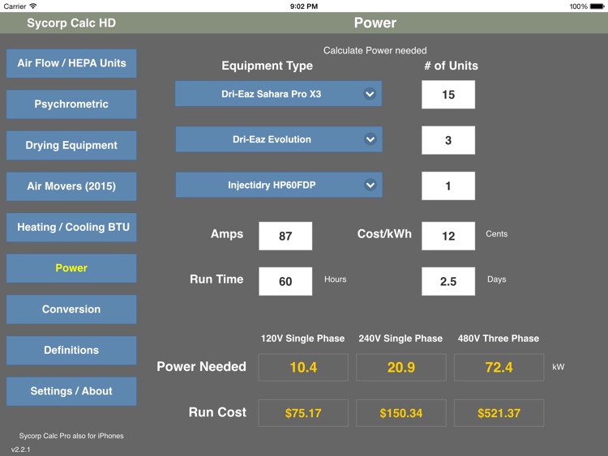Click the Days unit label
The width and height of the screenshot is (608, 456).
497,279
